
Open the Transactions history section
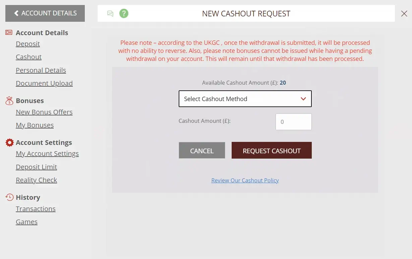tap(36, 208)
